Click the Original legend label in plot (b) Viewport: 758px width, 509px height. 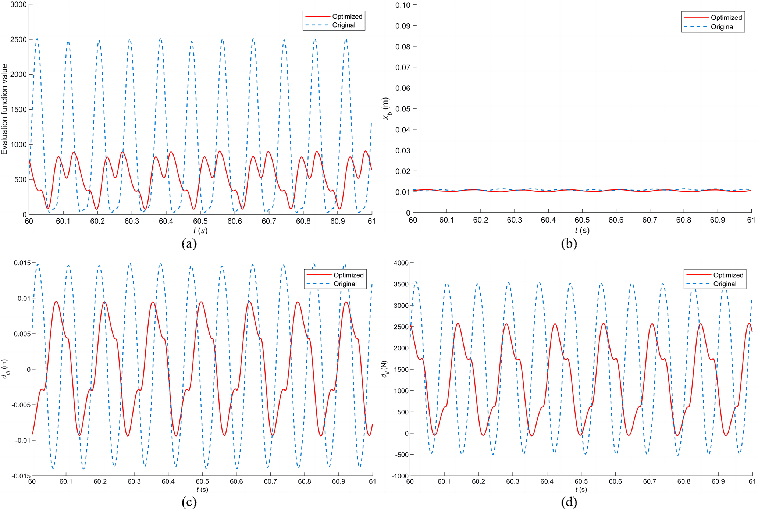pyautogui.click(x=722, y=27)
